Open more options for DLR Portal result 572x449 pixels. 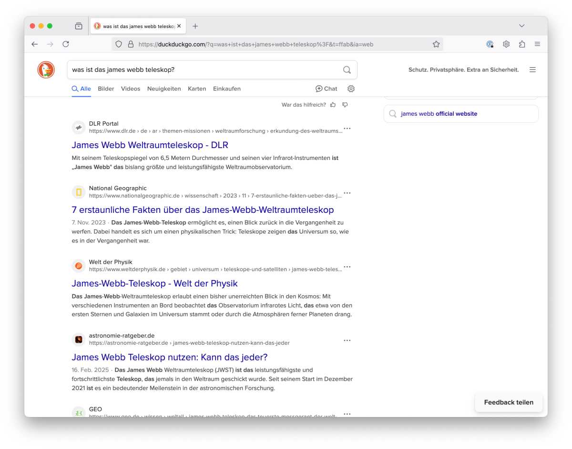[x=347, y=129]
